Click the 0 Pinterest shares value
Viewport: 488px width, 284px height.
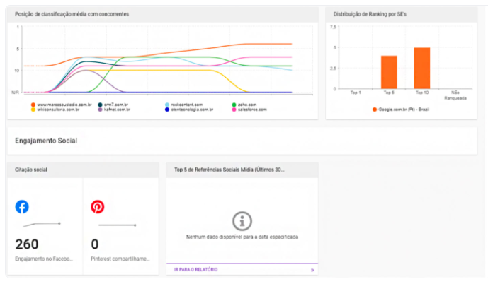tap(95, 244)
